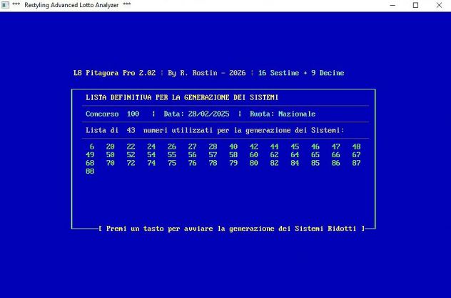Click number 86 in the list
The width and height of the screenshot is (451, 298).
pos(336,163)
